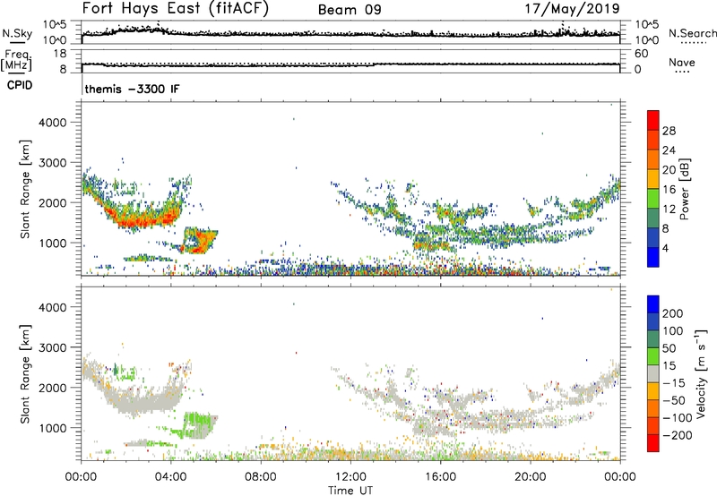The image size is (717, 496).
Task: Click the blue bottom segment of the power colorbar
Action: coord(653,257)
